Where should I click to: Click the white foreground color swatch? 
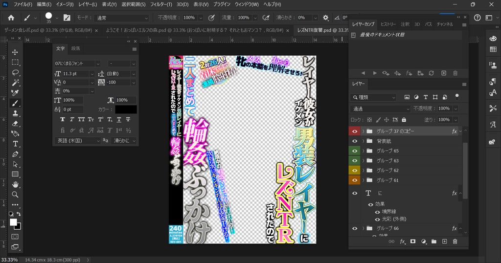click(x=13, y=222)
